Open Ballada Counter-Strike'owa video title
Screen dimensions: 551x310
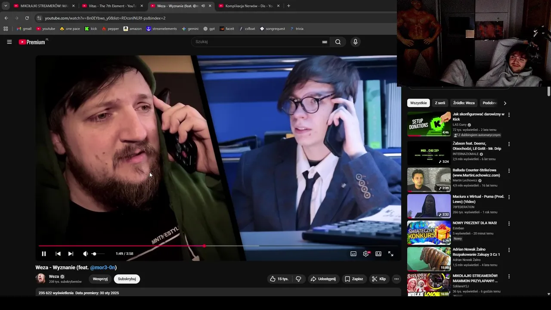tap(477, 173)
